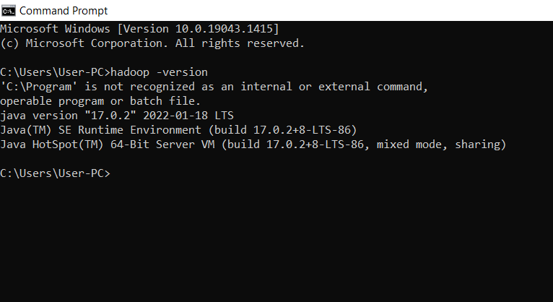Click the Windows version number 10.0.19043.1415

[224, 29]
